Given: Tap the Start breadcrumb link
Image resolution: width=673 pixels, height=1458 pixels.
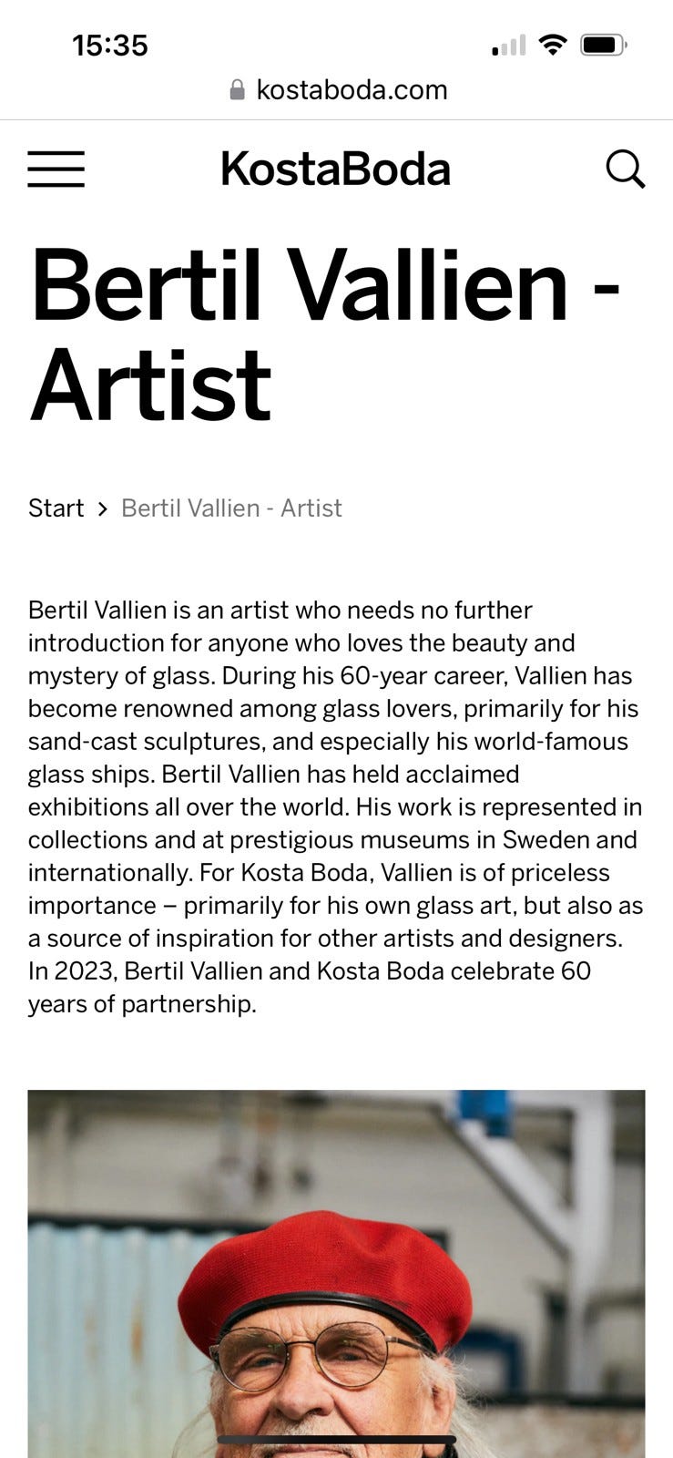Looking at the screenshot, I should coord(56,508).
